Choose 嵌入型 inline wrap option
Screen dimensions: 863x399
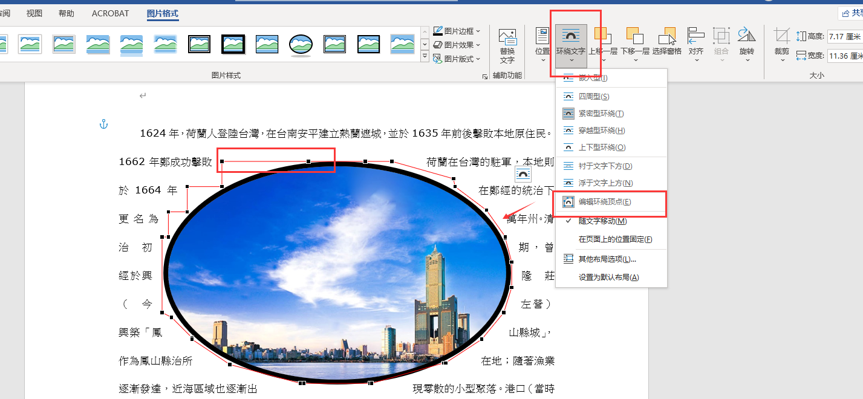tap(611, 77)
